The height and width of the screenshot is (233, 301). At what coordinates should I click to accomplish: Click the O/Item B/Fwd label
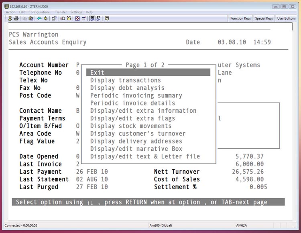(x=41, y=126)
